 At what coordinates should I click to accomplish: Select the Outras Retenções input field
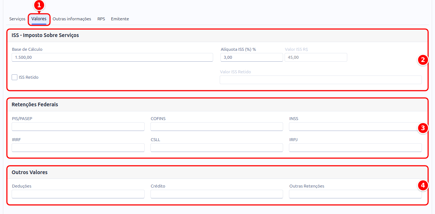(x=355, y=194)
